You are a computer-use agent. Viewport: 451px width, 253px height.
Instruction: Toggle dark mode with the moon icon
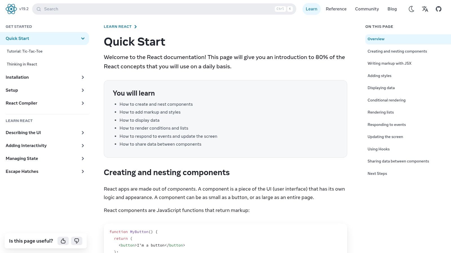tap(411, 9)
